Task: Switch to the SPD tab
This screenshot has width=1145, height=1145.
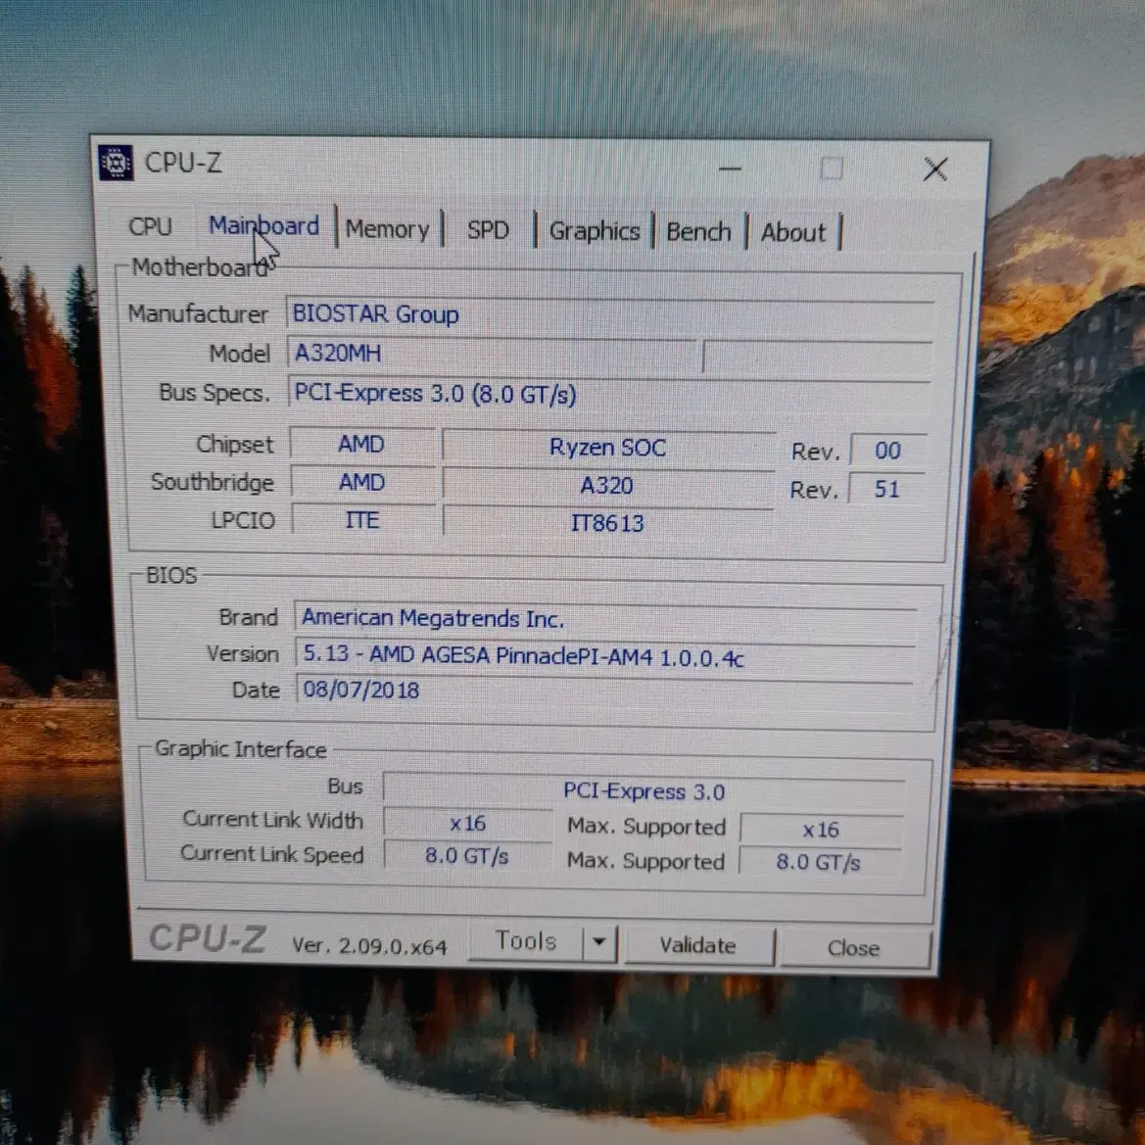Action: coord(488,230)
